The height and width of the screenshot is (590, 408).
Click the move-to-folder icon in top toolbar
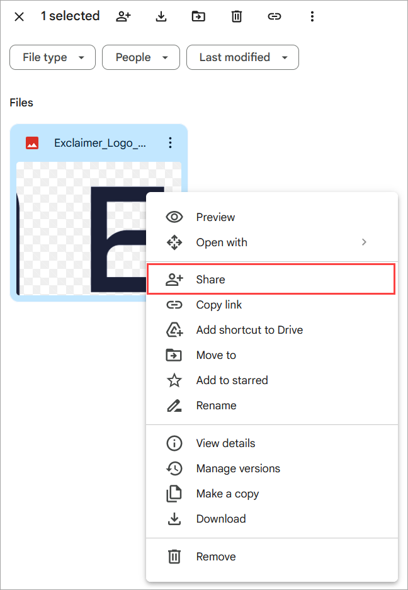click(198, 17)
